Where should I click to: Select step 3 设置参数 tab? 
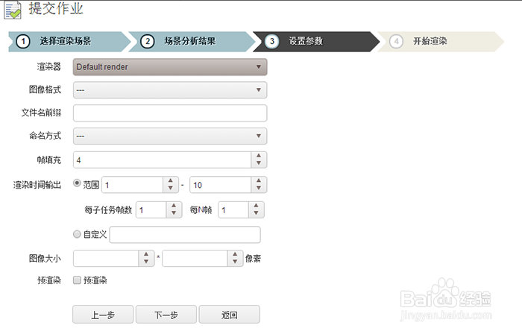(x=306, y=41)
